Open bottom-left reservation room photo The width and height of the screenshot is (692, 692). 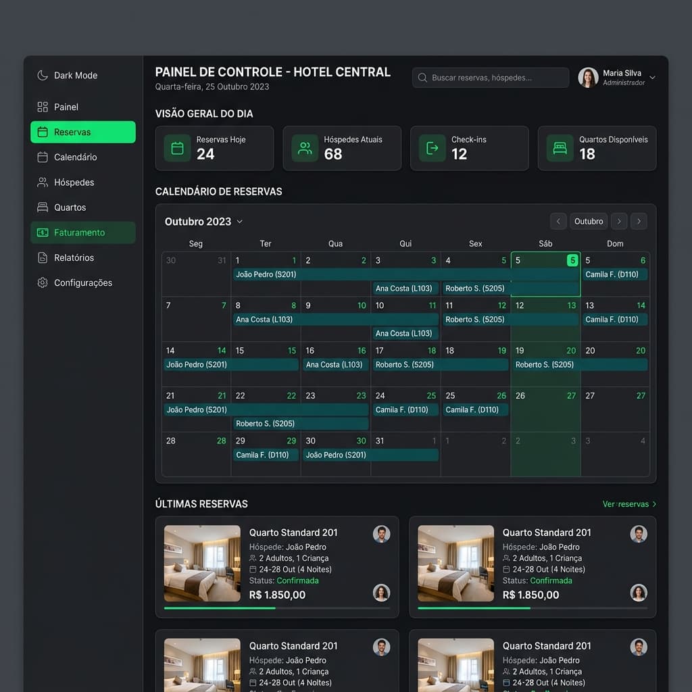[202, 665]
